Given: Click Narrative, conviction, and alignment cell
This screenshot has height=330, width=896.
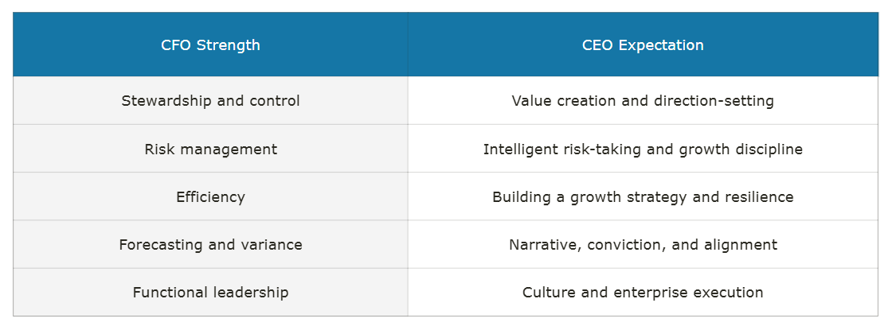Looking at the screenshot, I should (x=643, y=244).
